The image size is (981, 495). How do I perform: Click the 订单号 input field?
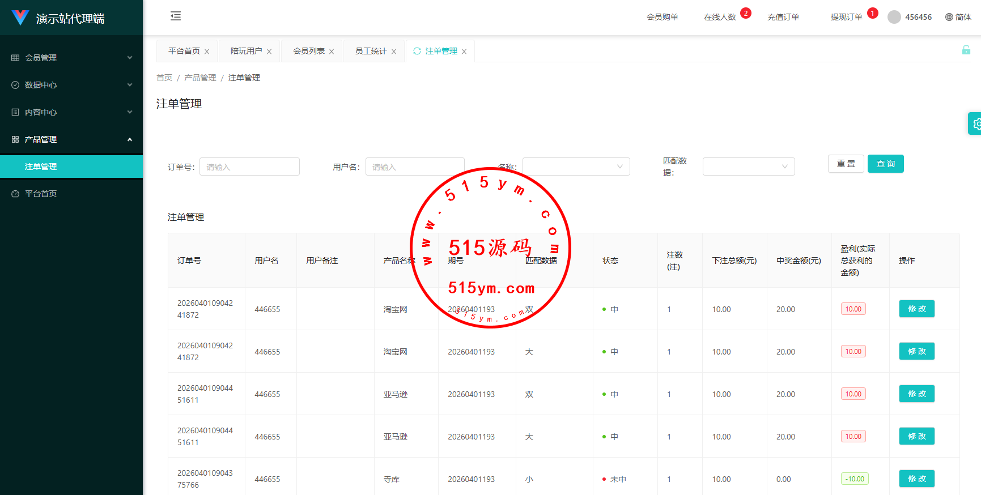coord(249,167)
